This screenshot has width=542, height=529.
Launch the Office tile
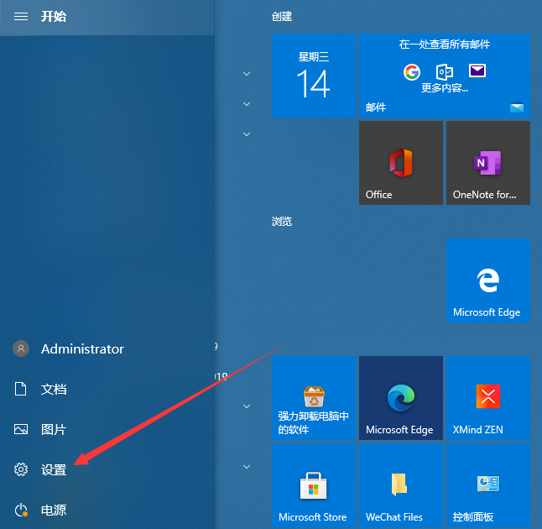click(x=400, y=162)
